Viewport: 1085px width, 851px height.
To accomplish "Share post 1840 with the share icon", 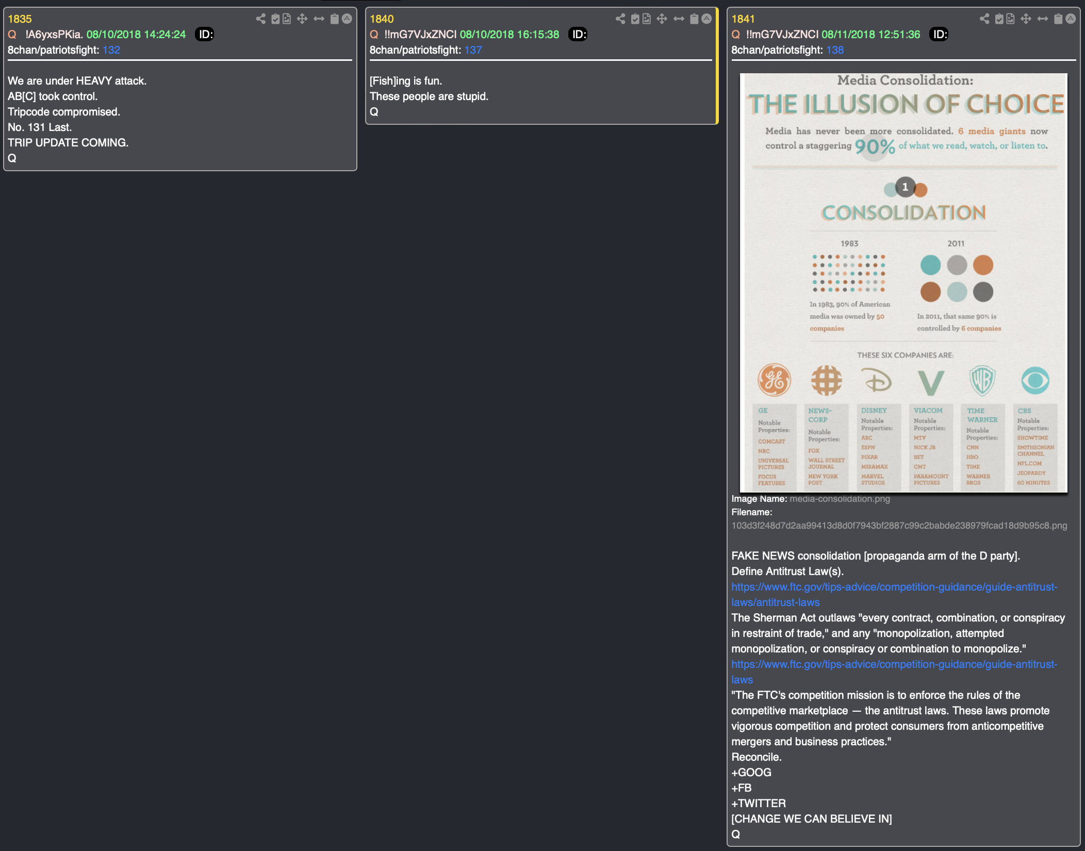I will click(620, 19).
